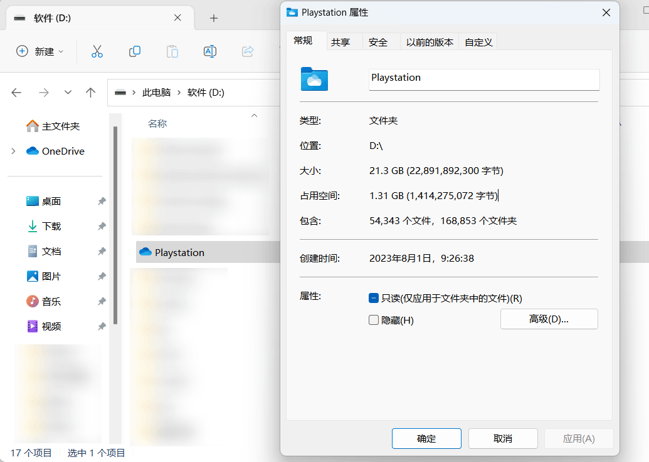Toggle the 只读 read-only checkbox
The width and height of the screenshot is (649, 462).
(x=373, y=298)
